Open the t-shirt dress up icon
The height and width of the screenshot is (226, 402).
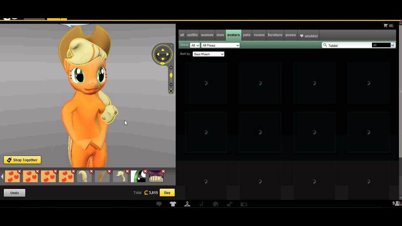pos(173,204)
